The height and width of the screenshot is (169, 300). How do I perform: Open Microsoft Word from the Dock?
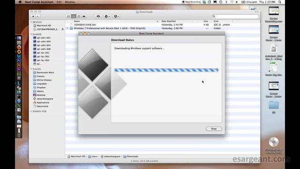(x=19, y=56)
